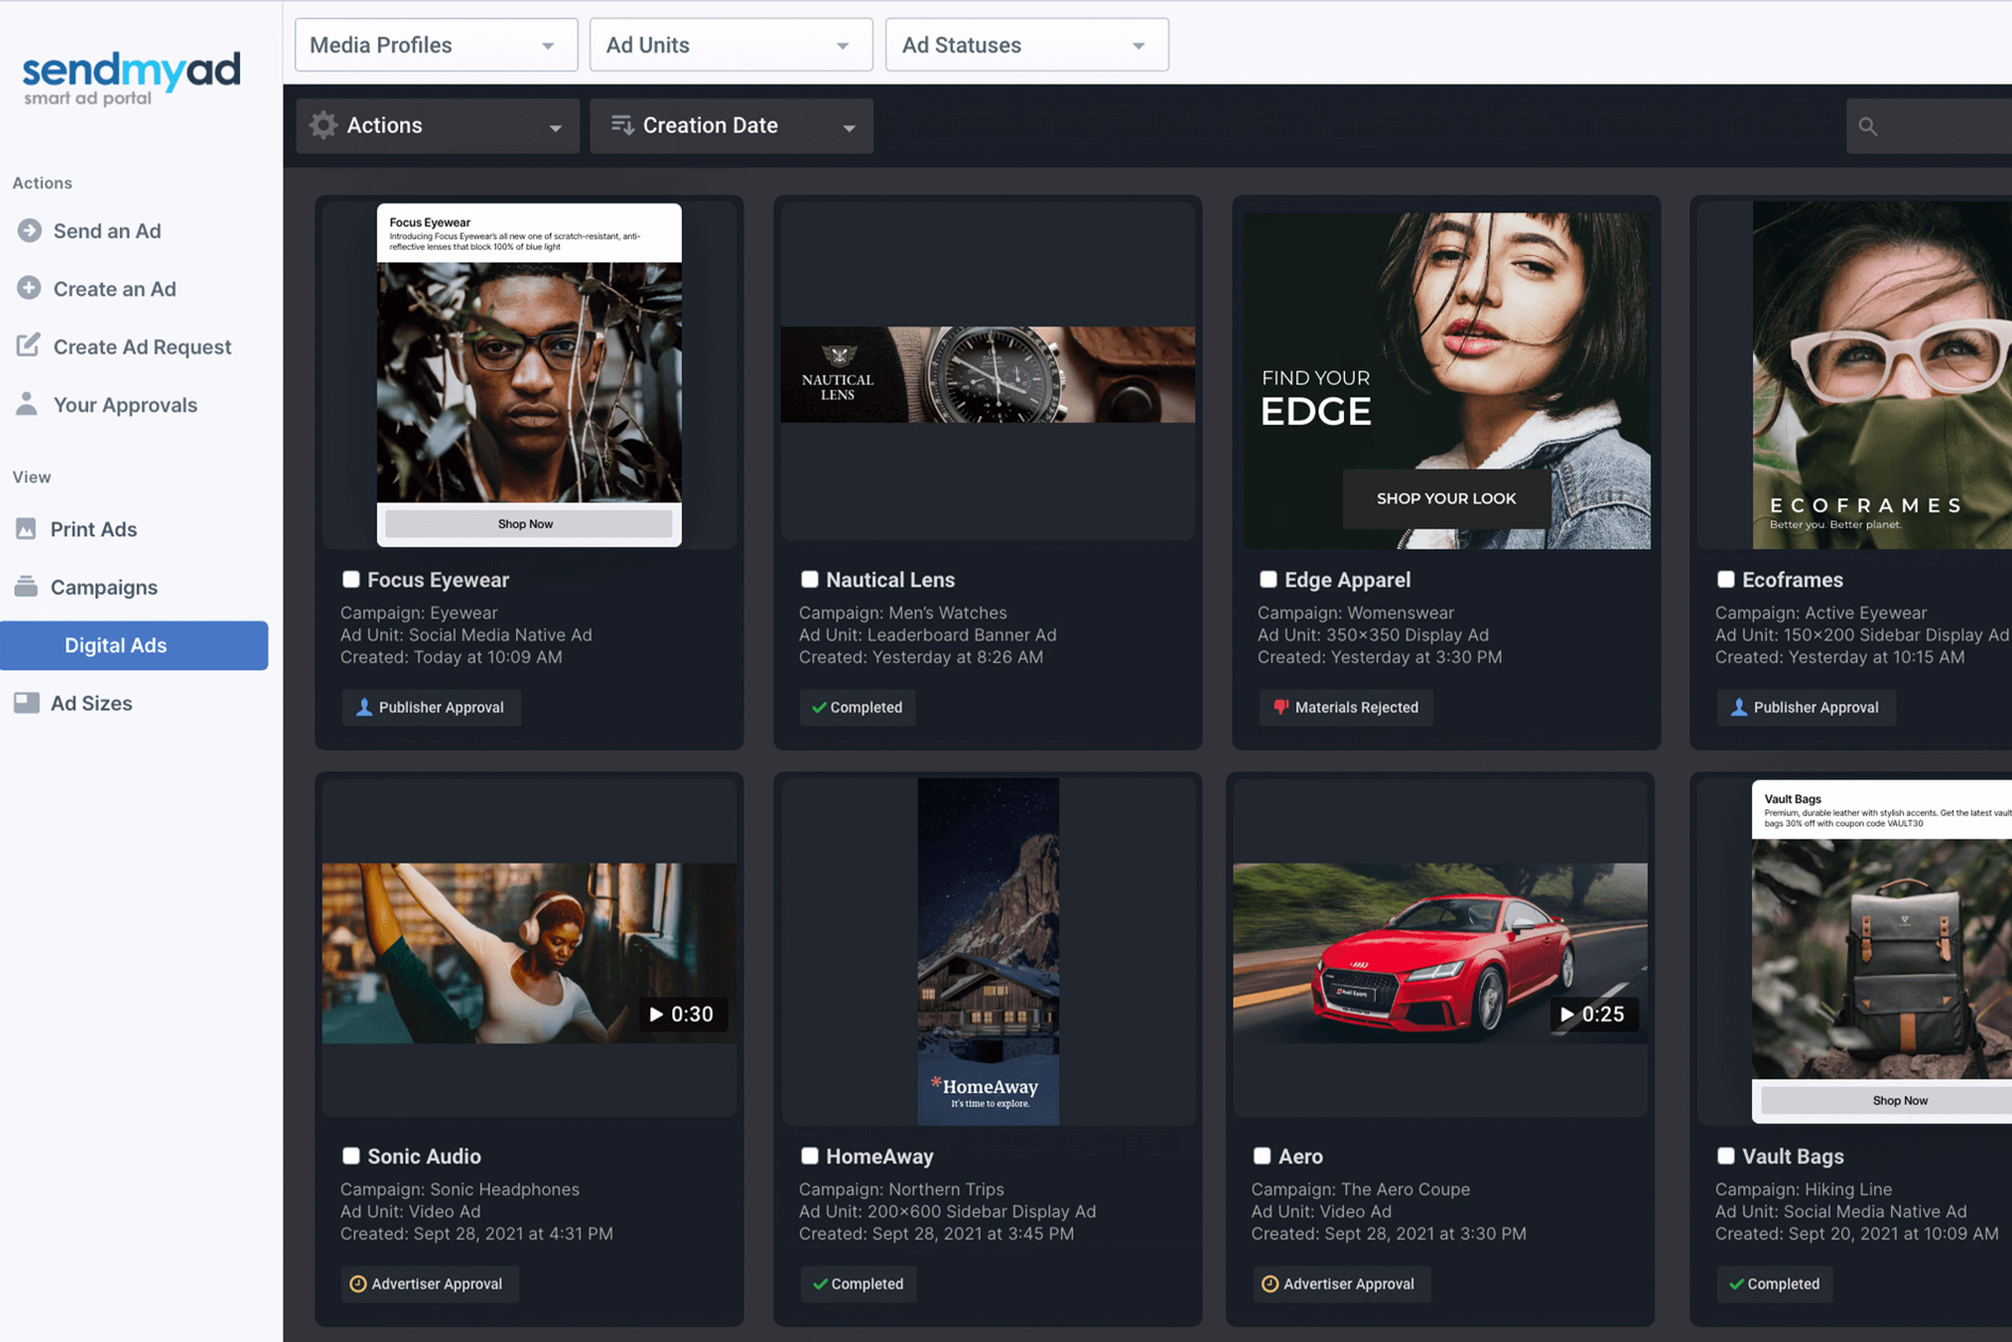
Task: Expand the Ad Statuses dropdown
Action: [1026, 45]
